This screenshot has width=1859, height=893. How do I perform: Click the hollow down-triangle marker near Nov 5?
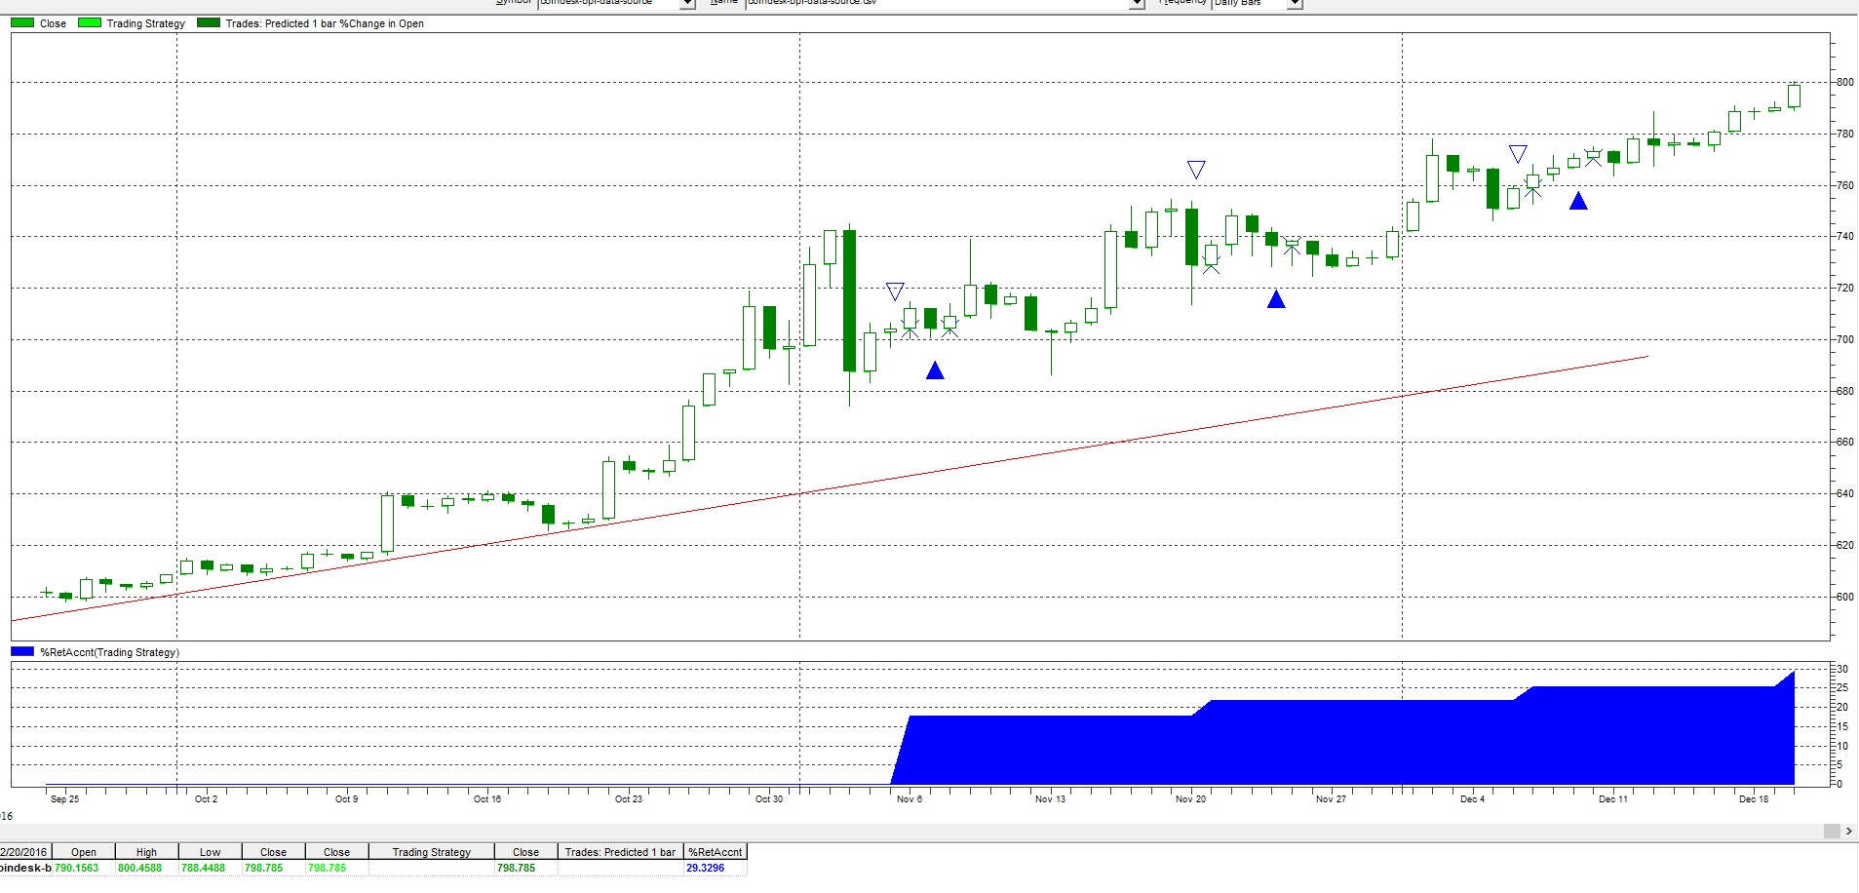[x=895, y=291]
